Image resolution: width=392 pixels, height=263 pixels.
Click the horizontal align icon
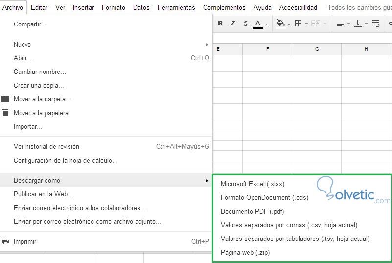(x=340, y=24)
